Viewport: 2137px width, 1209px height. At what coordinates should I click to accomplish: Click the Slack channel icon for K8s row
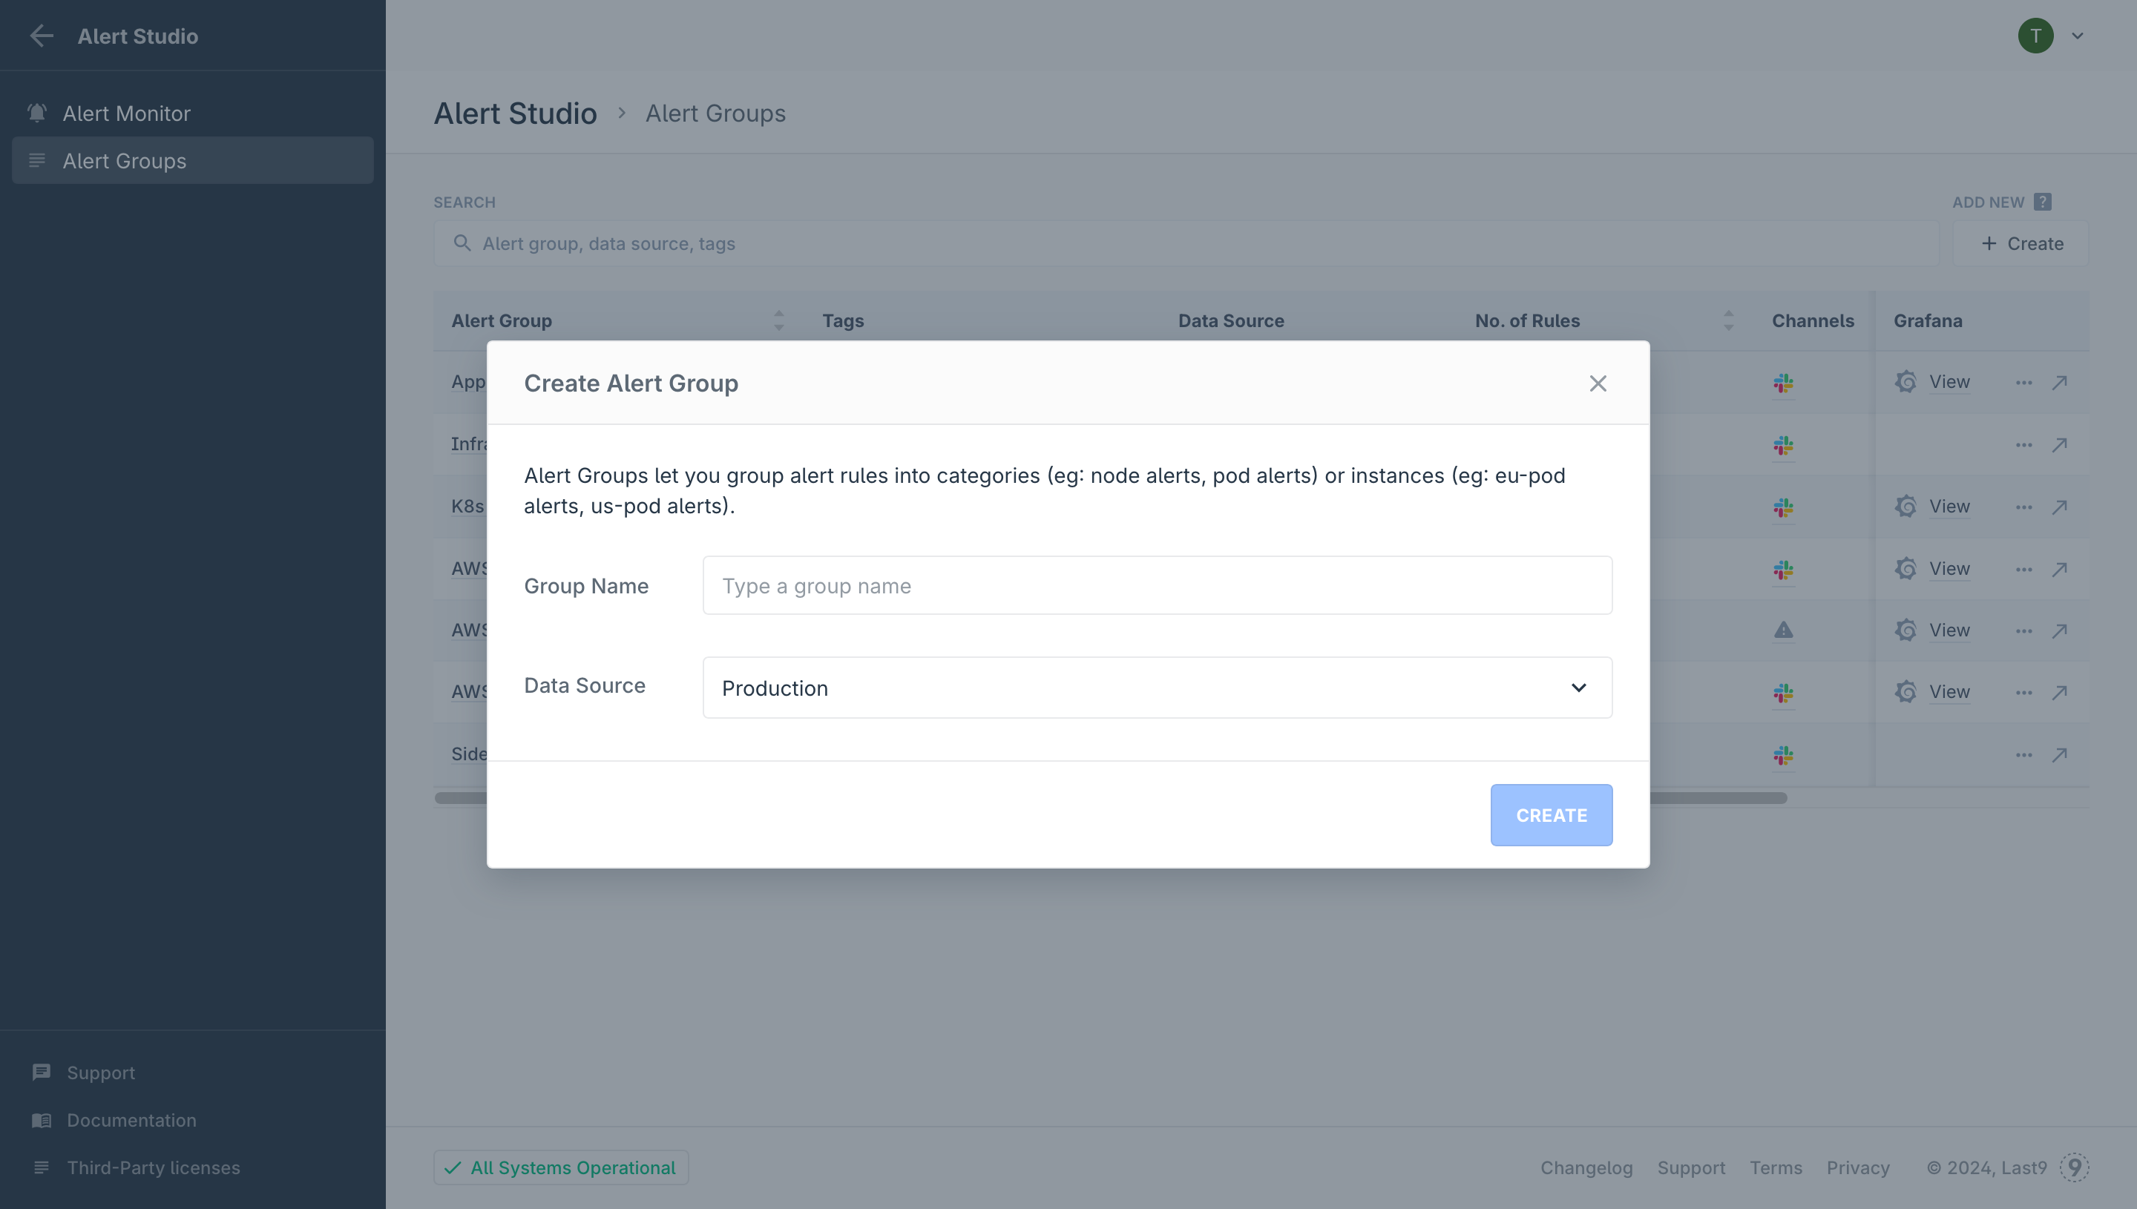pos(1783,506)
